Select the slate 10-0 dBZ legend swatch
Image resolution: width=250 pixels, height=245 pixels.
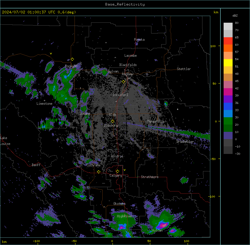coord(228,136)
